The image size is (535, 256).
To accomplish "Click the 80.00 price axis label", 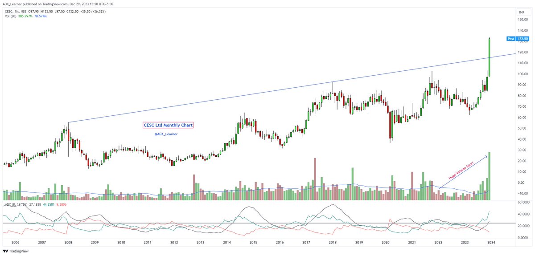I will (x=523, y=96).
